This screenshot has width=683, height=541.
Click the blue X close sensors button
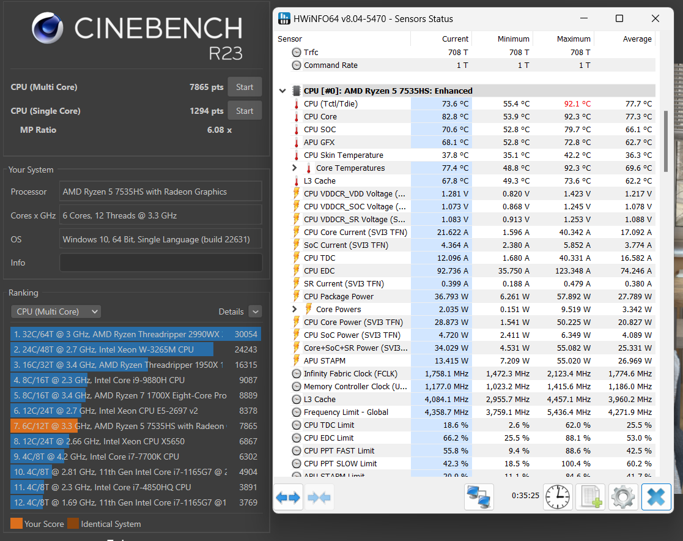[x=656, y=497]
